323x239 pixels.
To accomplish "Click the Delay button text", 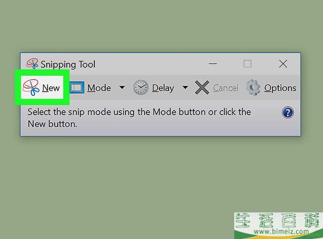I will [x=163, y=88].
